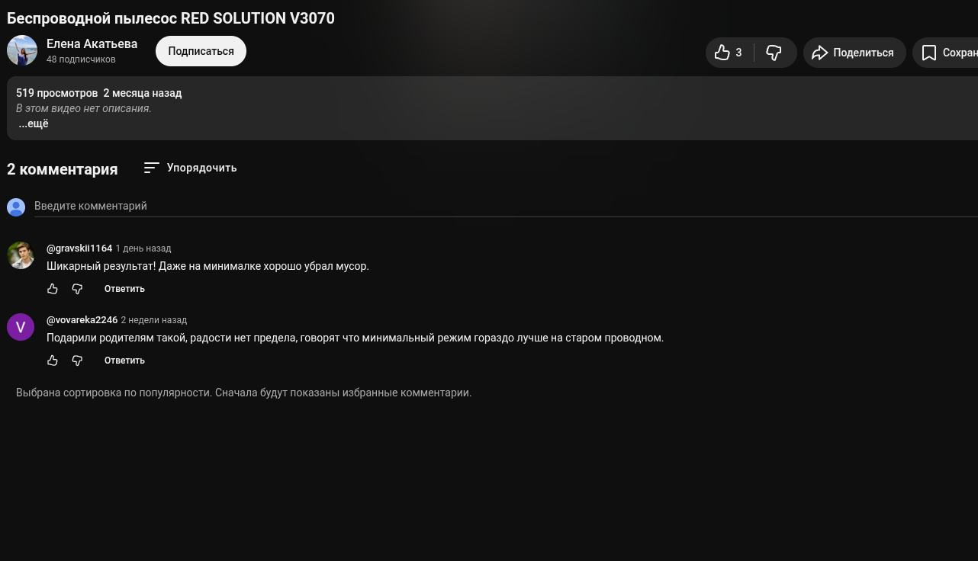The height and width of the screenshot is (561, 978).
Task: Click the Save bookmark icon
Action: [x=929, y=53]
